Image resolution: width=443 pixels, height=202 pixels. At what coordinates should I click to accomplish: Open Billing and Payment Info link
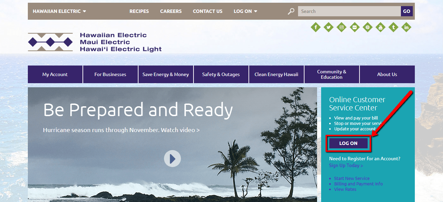[358, 184]
